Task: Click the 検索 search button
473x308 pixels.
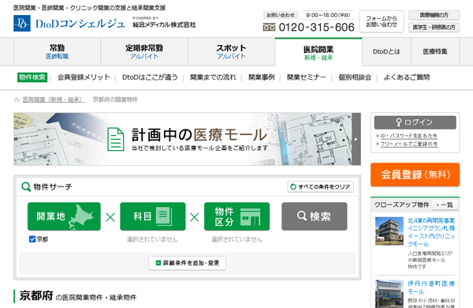Action: click(315, 216)
